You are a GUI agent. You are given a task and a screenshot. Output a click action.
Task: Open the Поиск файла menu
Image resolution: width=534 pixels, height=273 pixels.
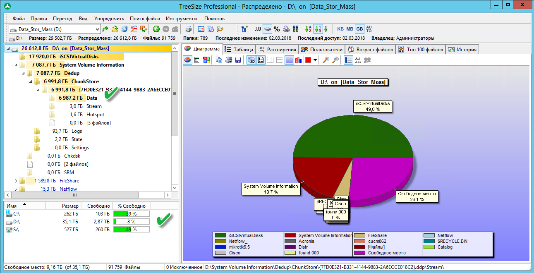145,19
